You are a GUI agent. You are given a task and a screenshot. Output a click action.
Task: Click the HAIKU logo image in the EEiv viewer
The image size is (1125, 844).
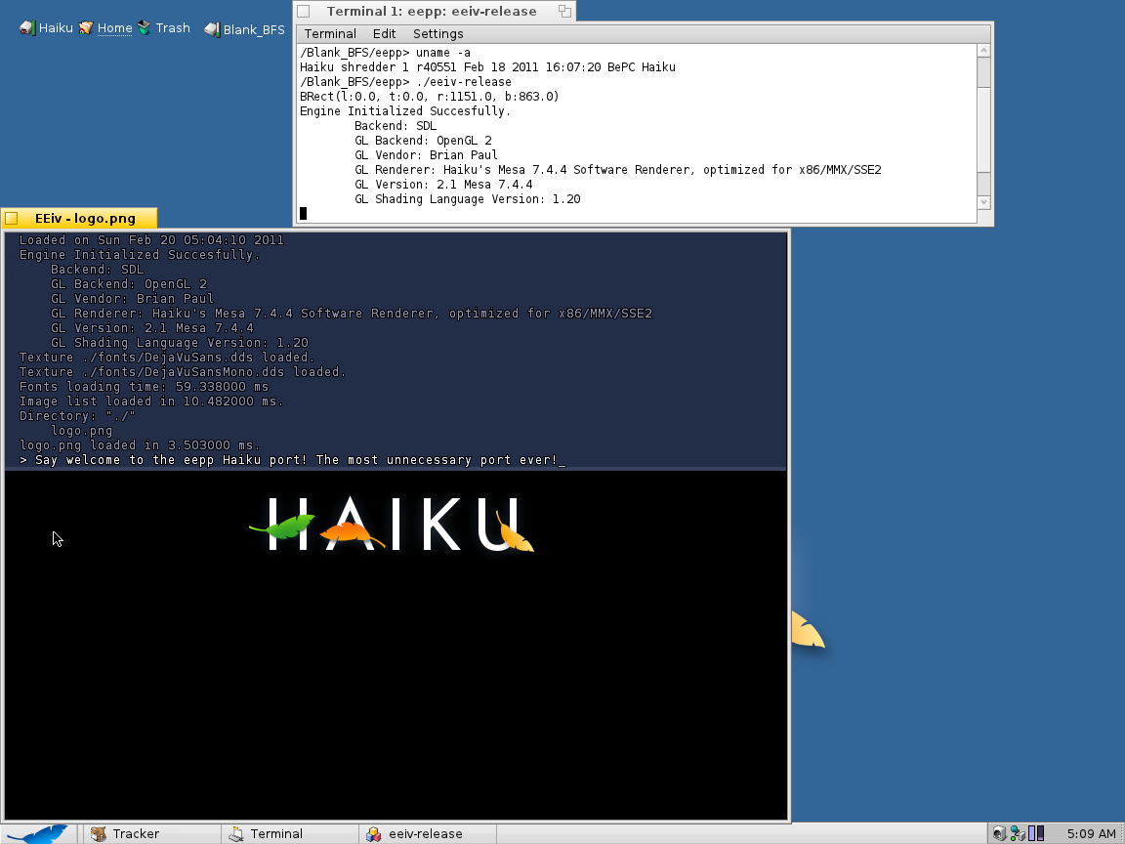point(392,524)
